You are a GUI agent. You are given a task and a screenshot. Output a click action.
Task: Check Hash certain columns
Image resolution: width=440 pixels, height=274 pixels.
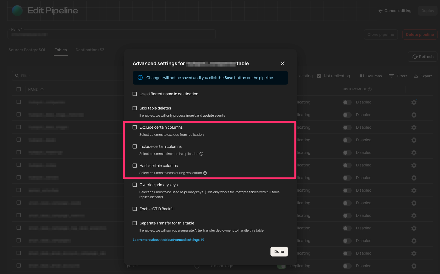pos(135,166)
